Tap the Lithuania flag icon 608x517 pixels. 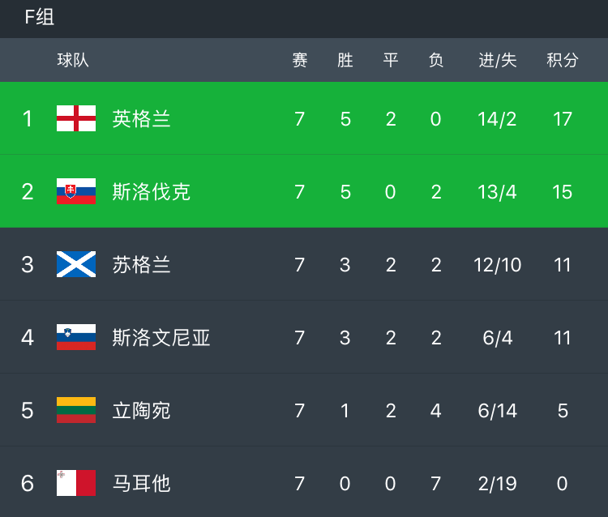pos(76,410)
